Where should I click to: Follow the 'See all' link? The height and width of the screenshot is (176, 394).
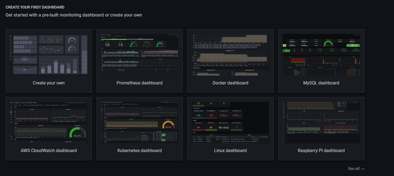pos(356,169)
